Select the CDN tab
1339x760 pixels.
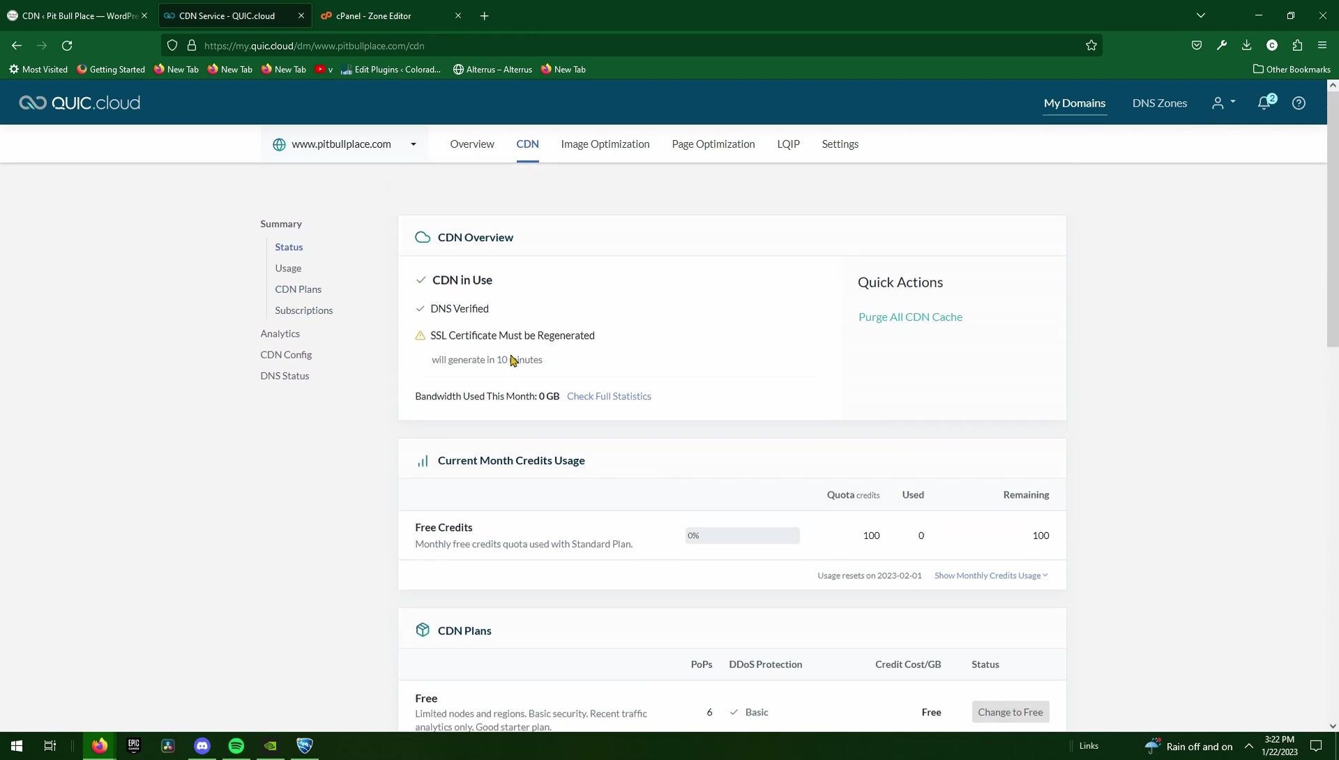pyautogui.click(x=527, y=144)
